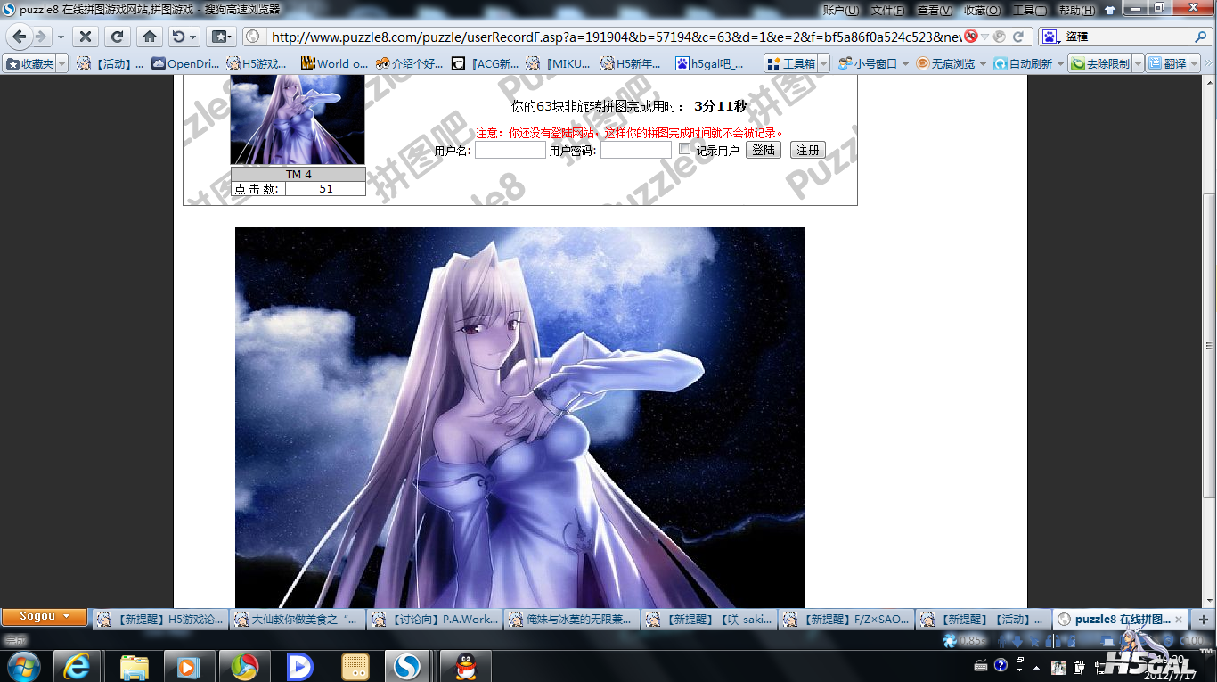This screenshot has height=682, width=1217.
Task: Open the Baidu paw search engine selector
Action: coord(1050,37)
